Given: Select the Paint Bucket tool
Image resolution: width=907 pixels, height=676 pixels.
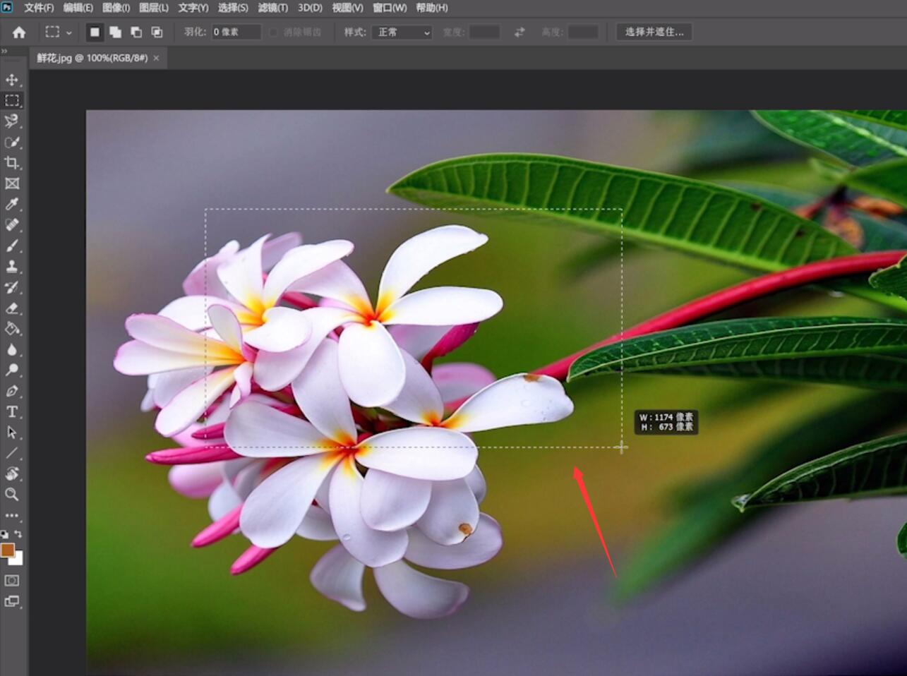Looking at the screenshot, I should (x=12, y=329).
